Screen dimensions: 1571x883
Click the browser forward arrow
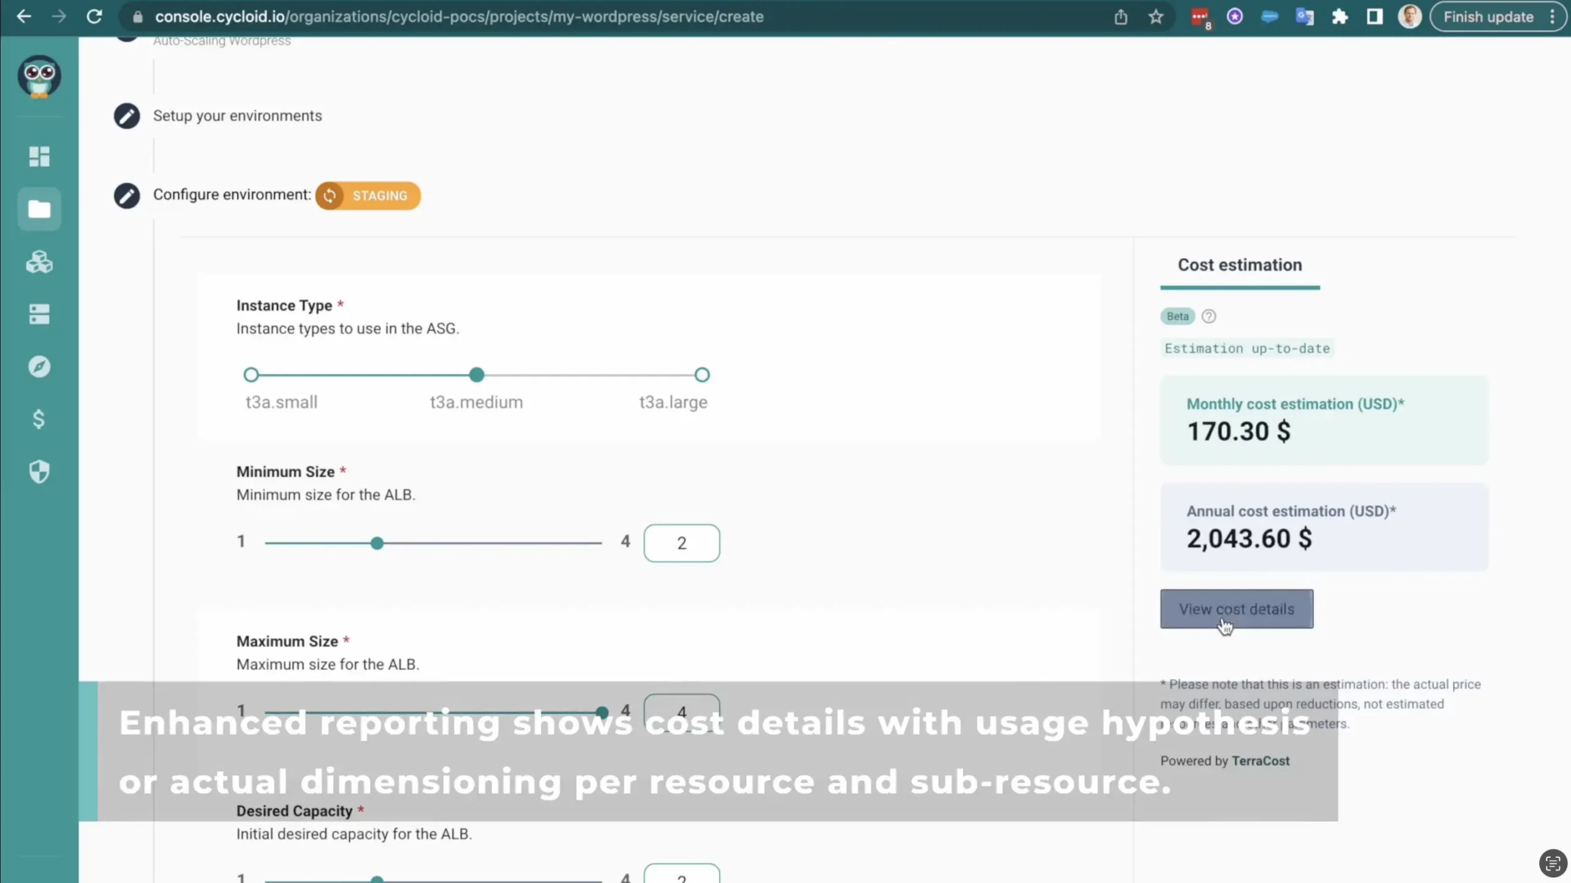point(59,17)
